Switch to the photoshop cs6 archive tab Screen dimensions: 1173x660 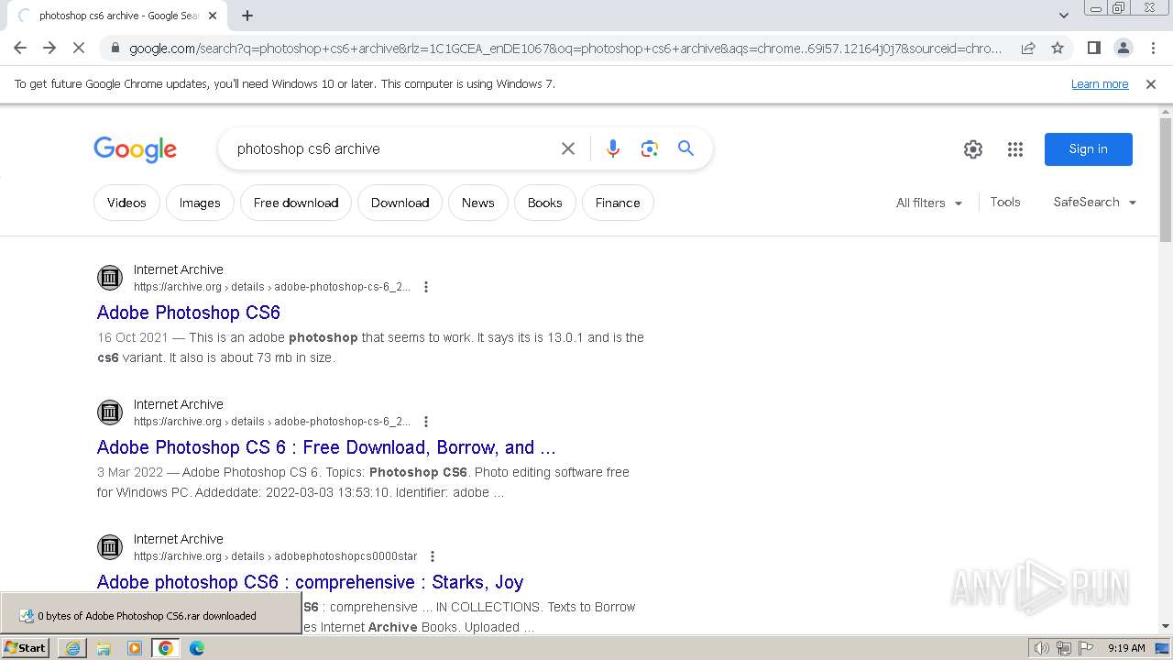coord(115,16)
